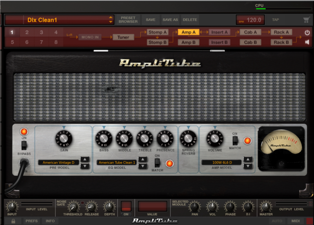Image resolution: width=314 pixels, height=225 pixels.
Task: Select chain preset slot 4
Action: (x=56, y=32)
